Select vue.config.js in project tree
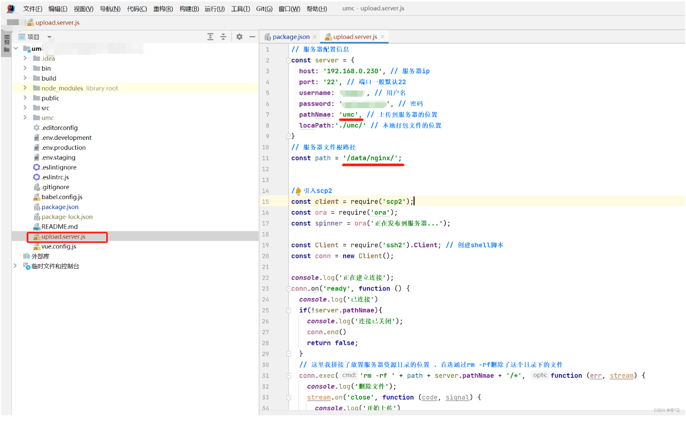 [x=59, y=247]
